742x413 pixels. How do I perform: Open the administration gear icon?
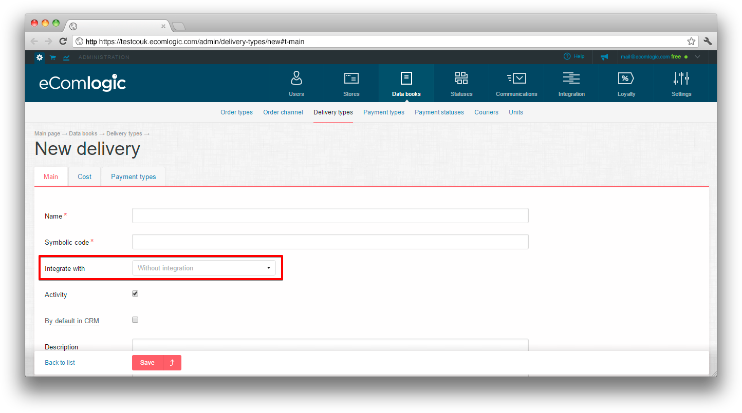(x=40, y=57)
